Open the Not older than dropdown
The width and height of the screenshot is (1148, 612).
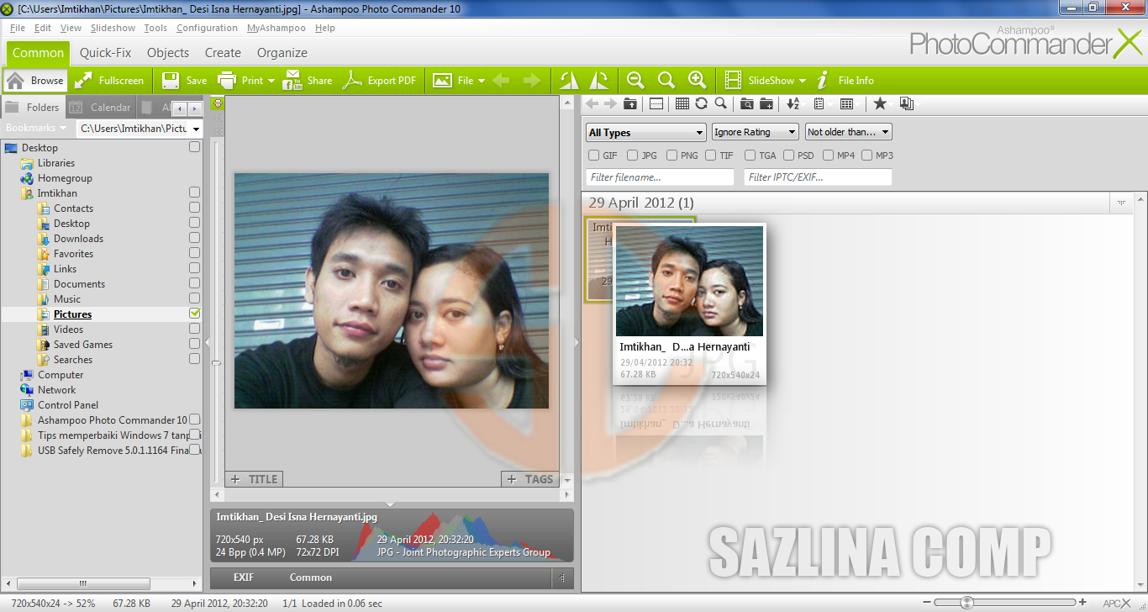(x=848, y=132)
